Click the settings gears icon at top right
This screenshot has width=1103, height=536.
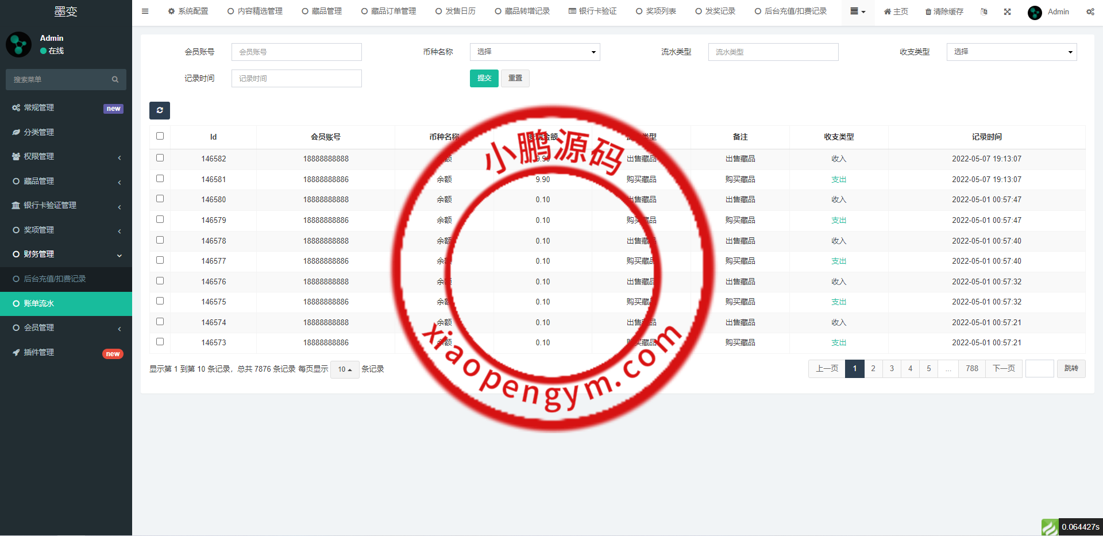pyautogui.click(x=1090, y=11)
